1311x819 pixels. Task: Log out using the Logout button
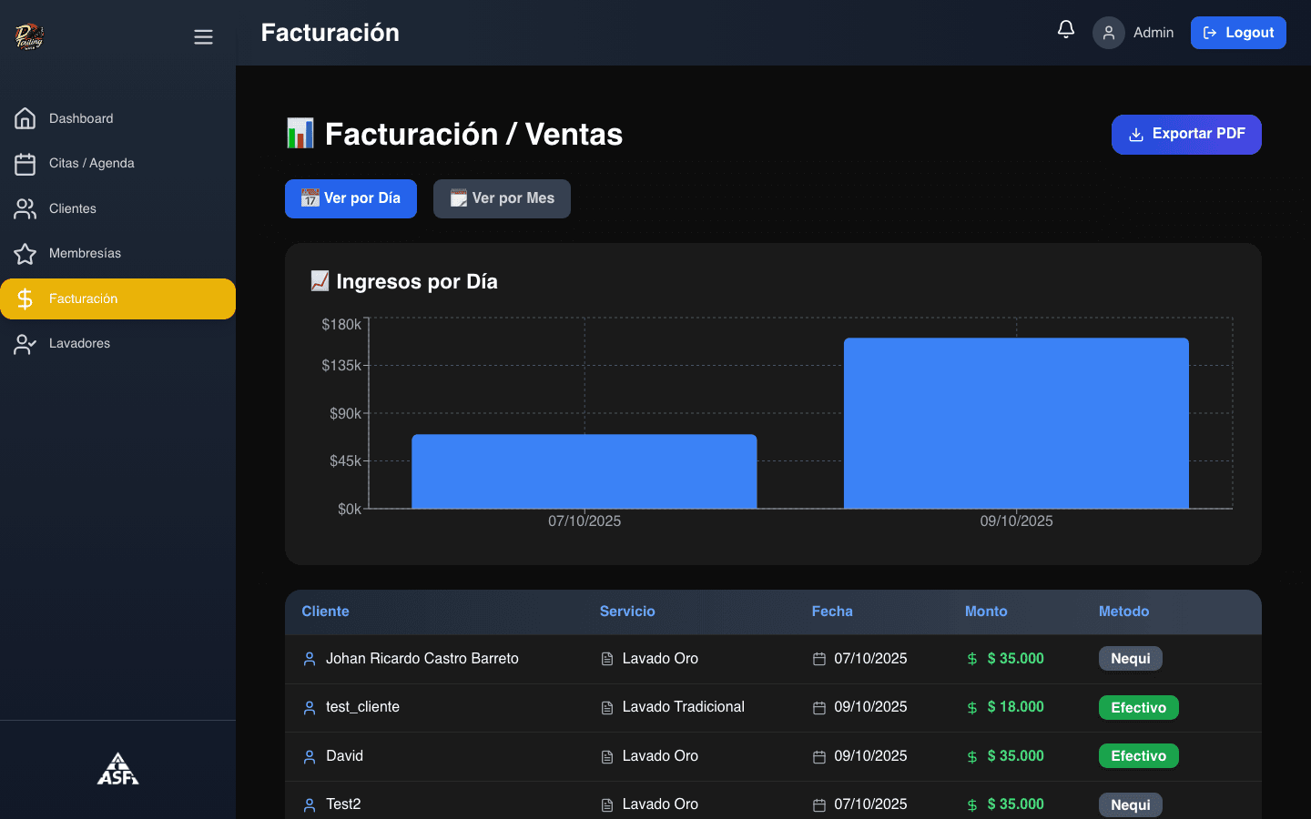click(x=1238, y=33)
